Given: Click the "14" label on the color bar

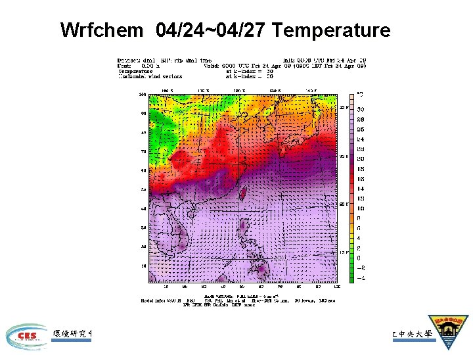Looking at the screenshot, I should [x=361, y=189].
